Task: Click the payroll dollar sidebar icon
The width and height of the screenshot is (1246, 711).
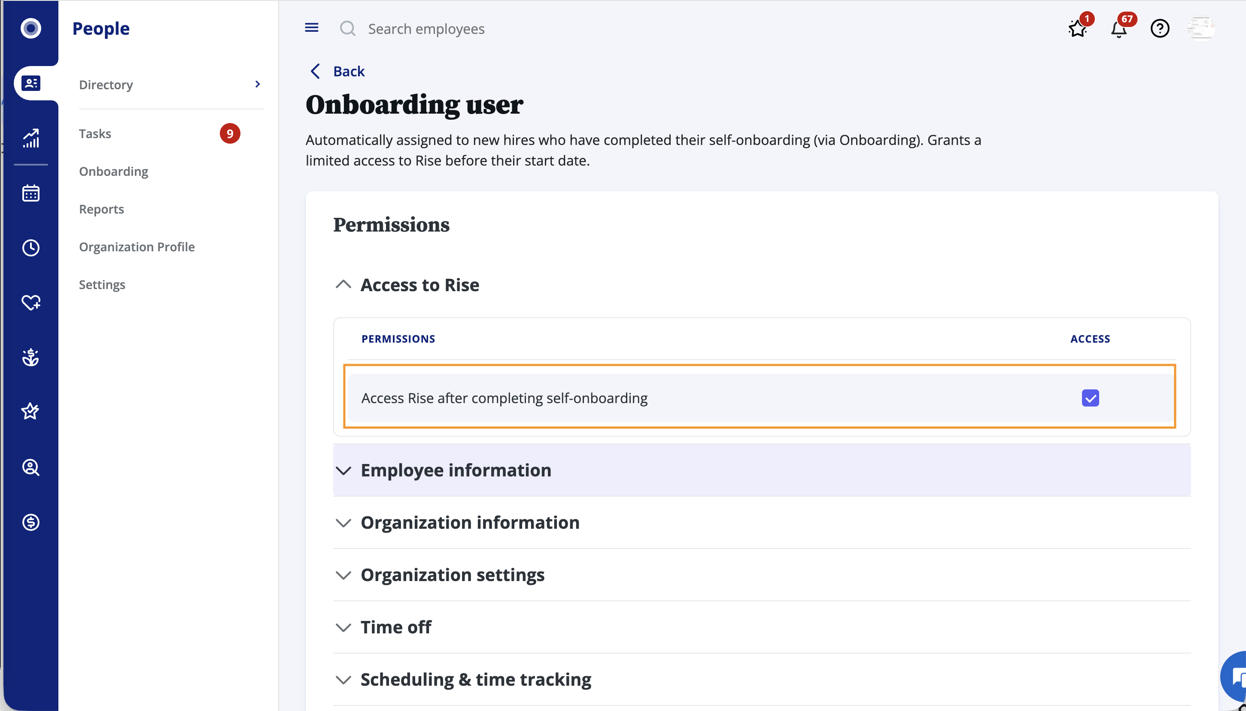Action: click(31, 522)
